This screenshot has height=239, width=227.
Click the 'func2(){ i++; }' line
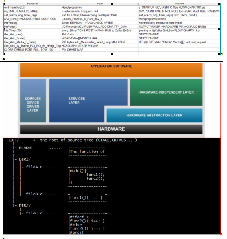pyautogui.click(x=87, y=221)
